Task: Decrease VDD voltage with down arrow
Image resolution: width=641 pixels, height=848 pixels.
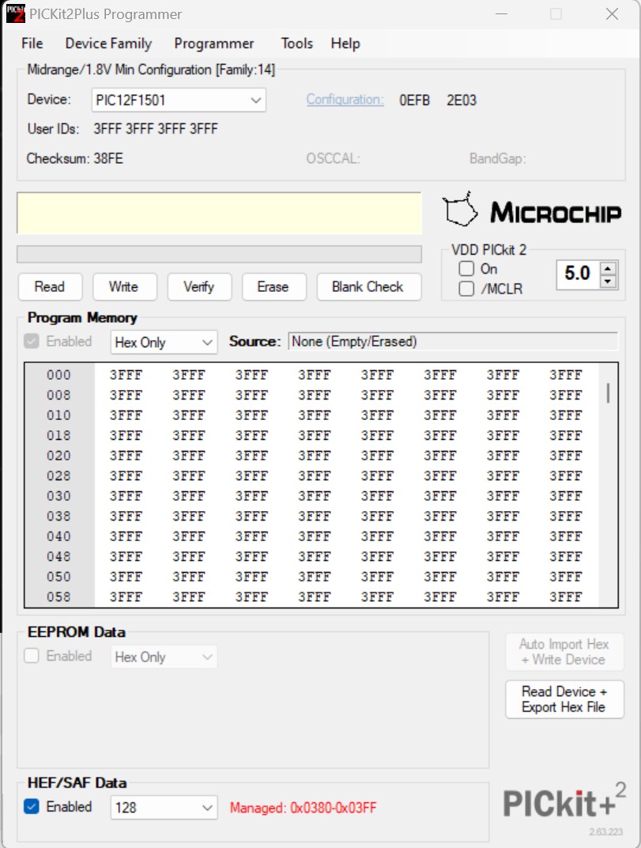Action: point(608,282)
